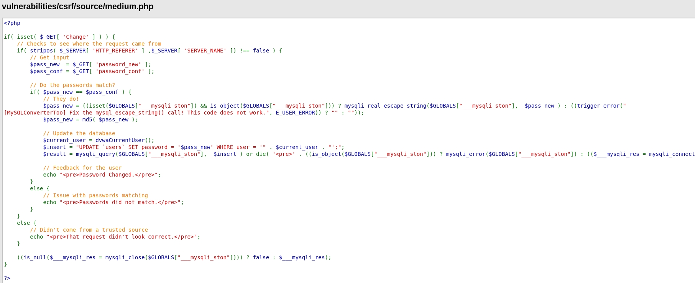Screen dimensions: 695x283
Task: Click the md5 function call
Action: (87, 119)
